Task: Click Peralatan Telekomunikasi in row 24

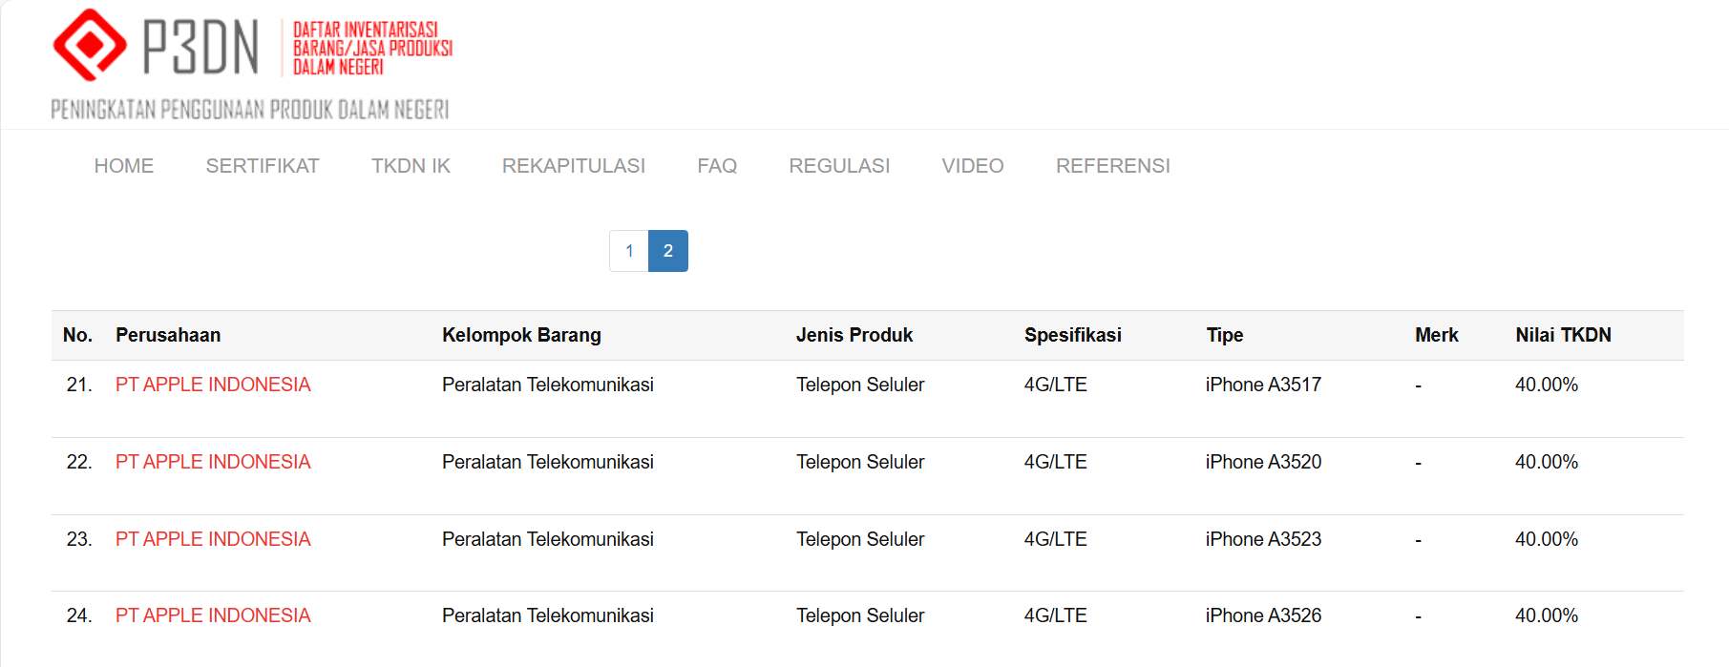Action: [x=548, y=615]
